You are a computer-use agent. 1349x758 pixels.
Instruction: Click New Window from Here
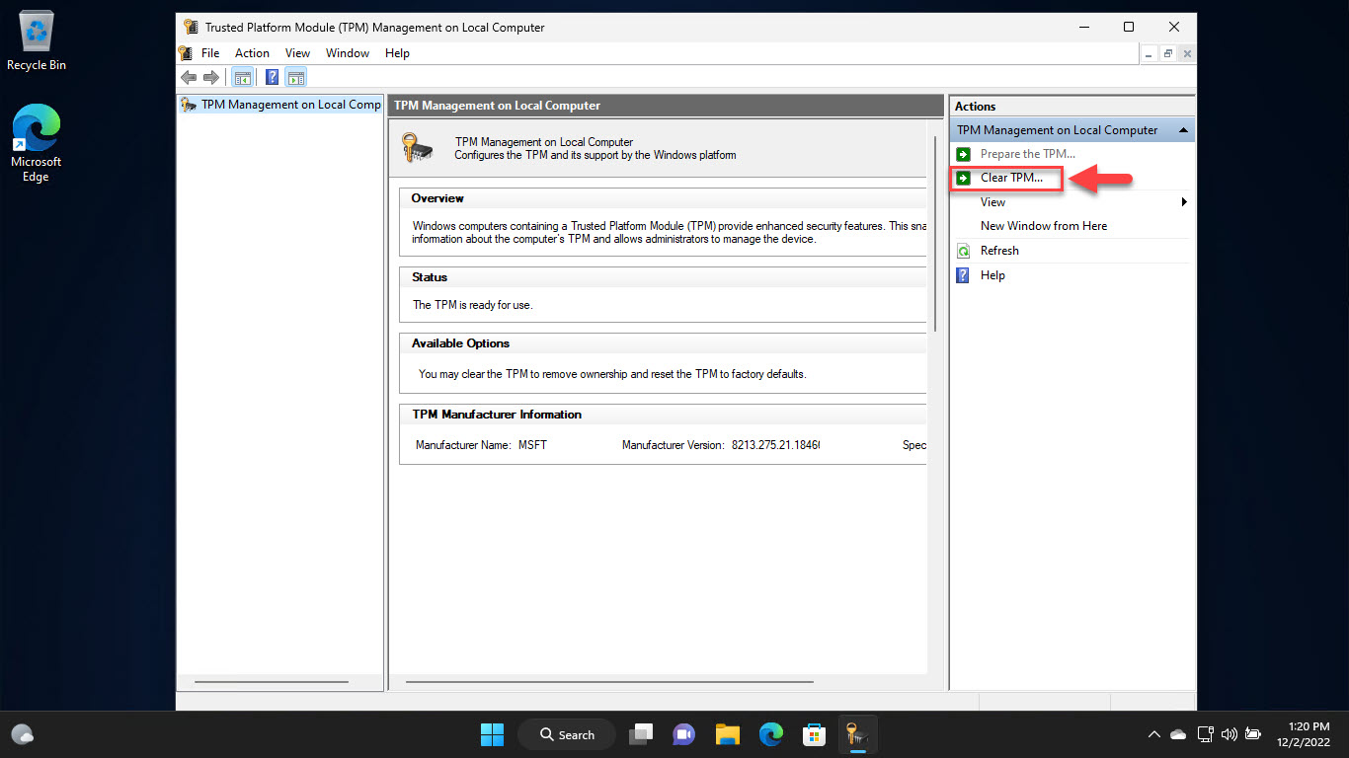click(1044, 226)
